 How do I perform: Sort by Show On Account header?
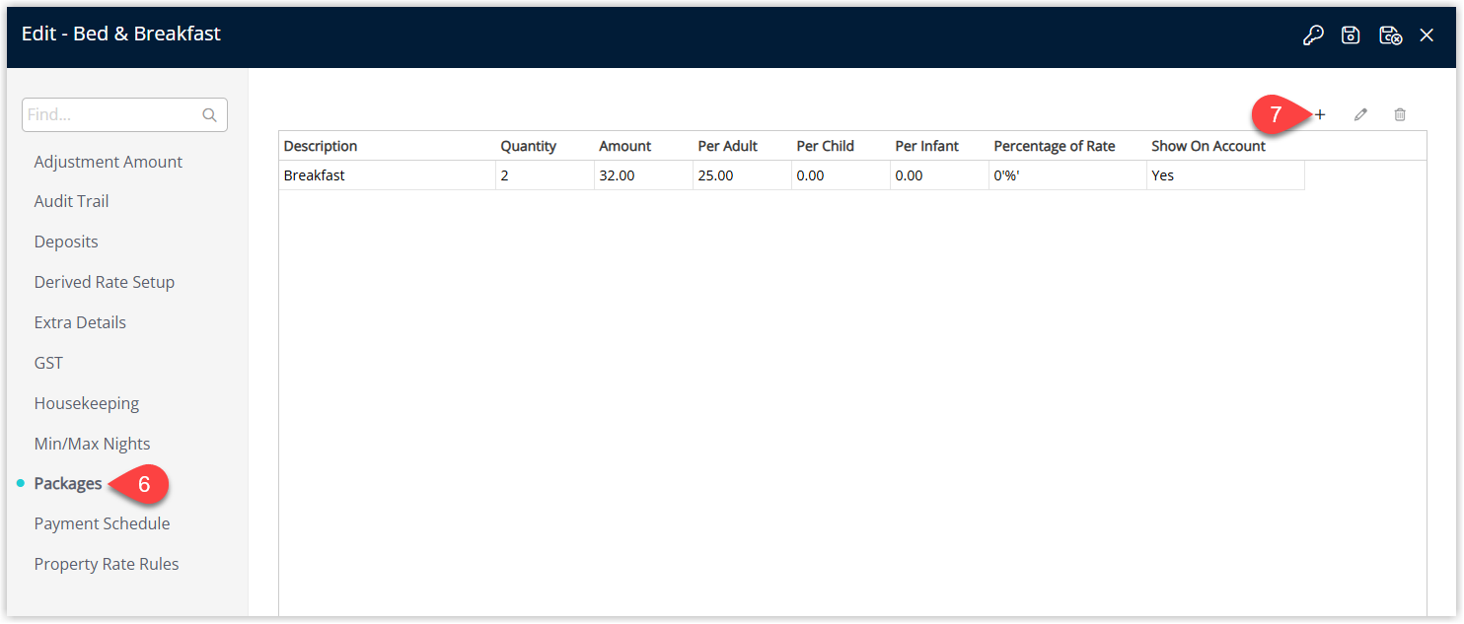[x=1225, y=146]
